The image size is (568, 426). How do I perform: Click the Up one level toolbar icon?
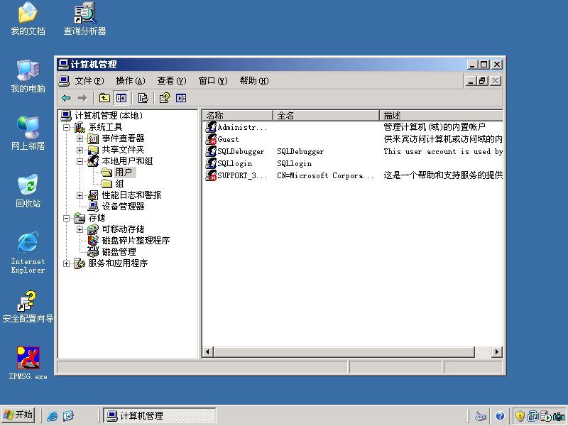pos(104,98)
